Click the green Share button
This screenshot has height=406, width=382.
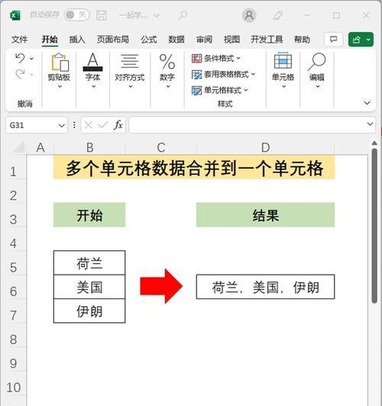[x=361, y=40]
